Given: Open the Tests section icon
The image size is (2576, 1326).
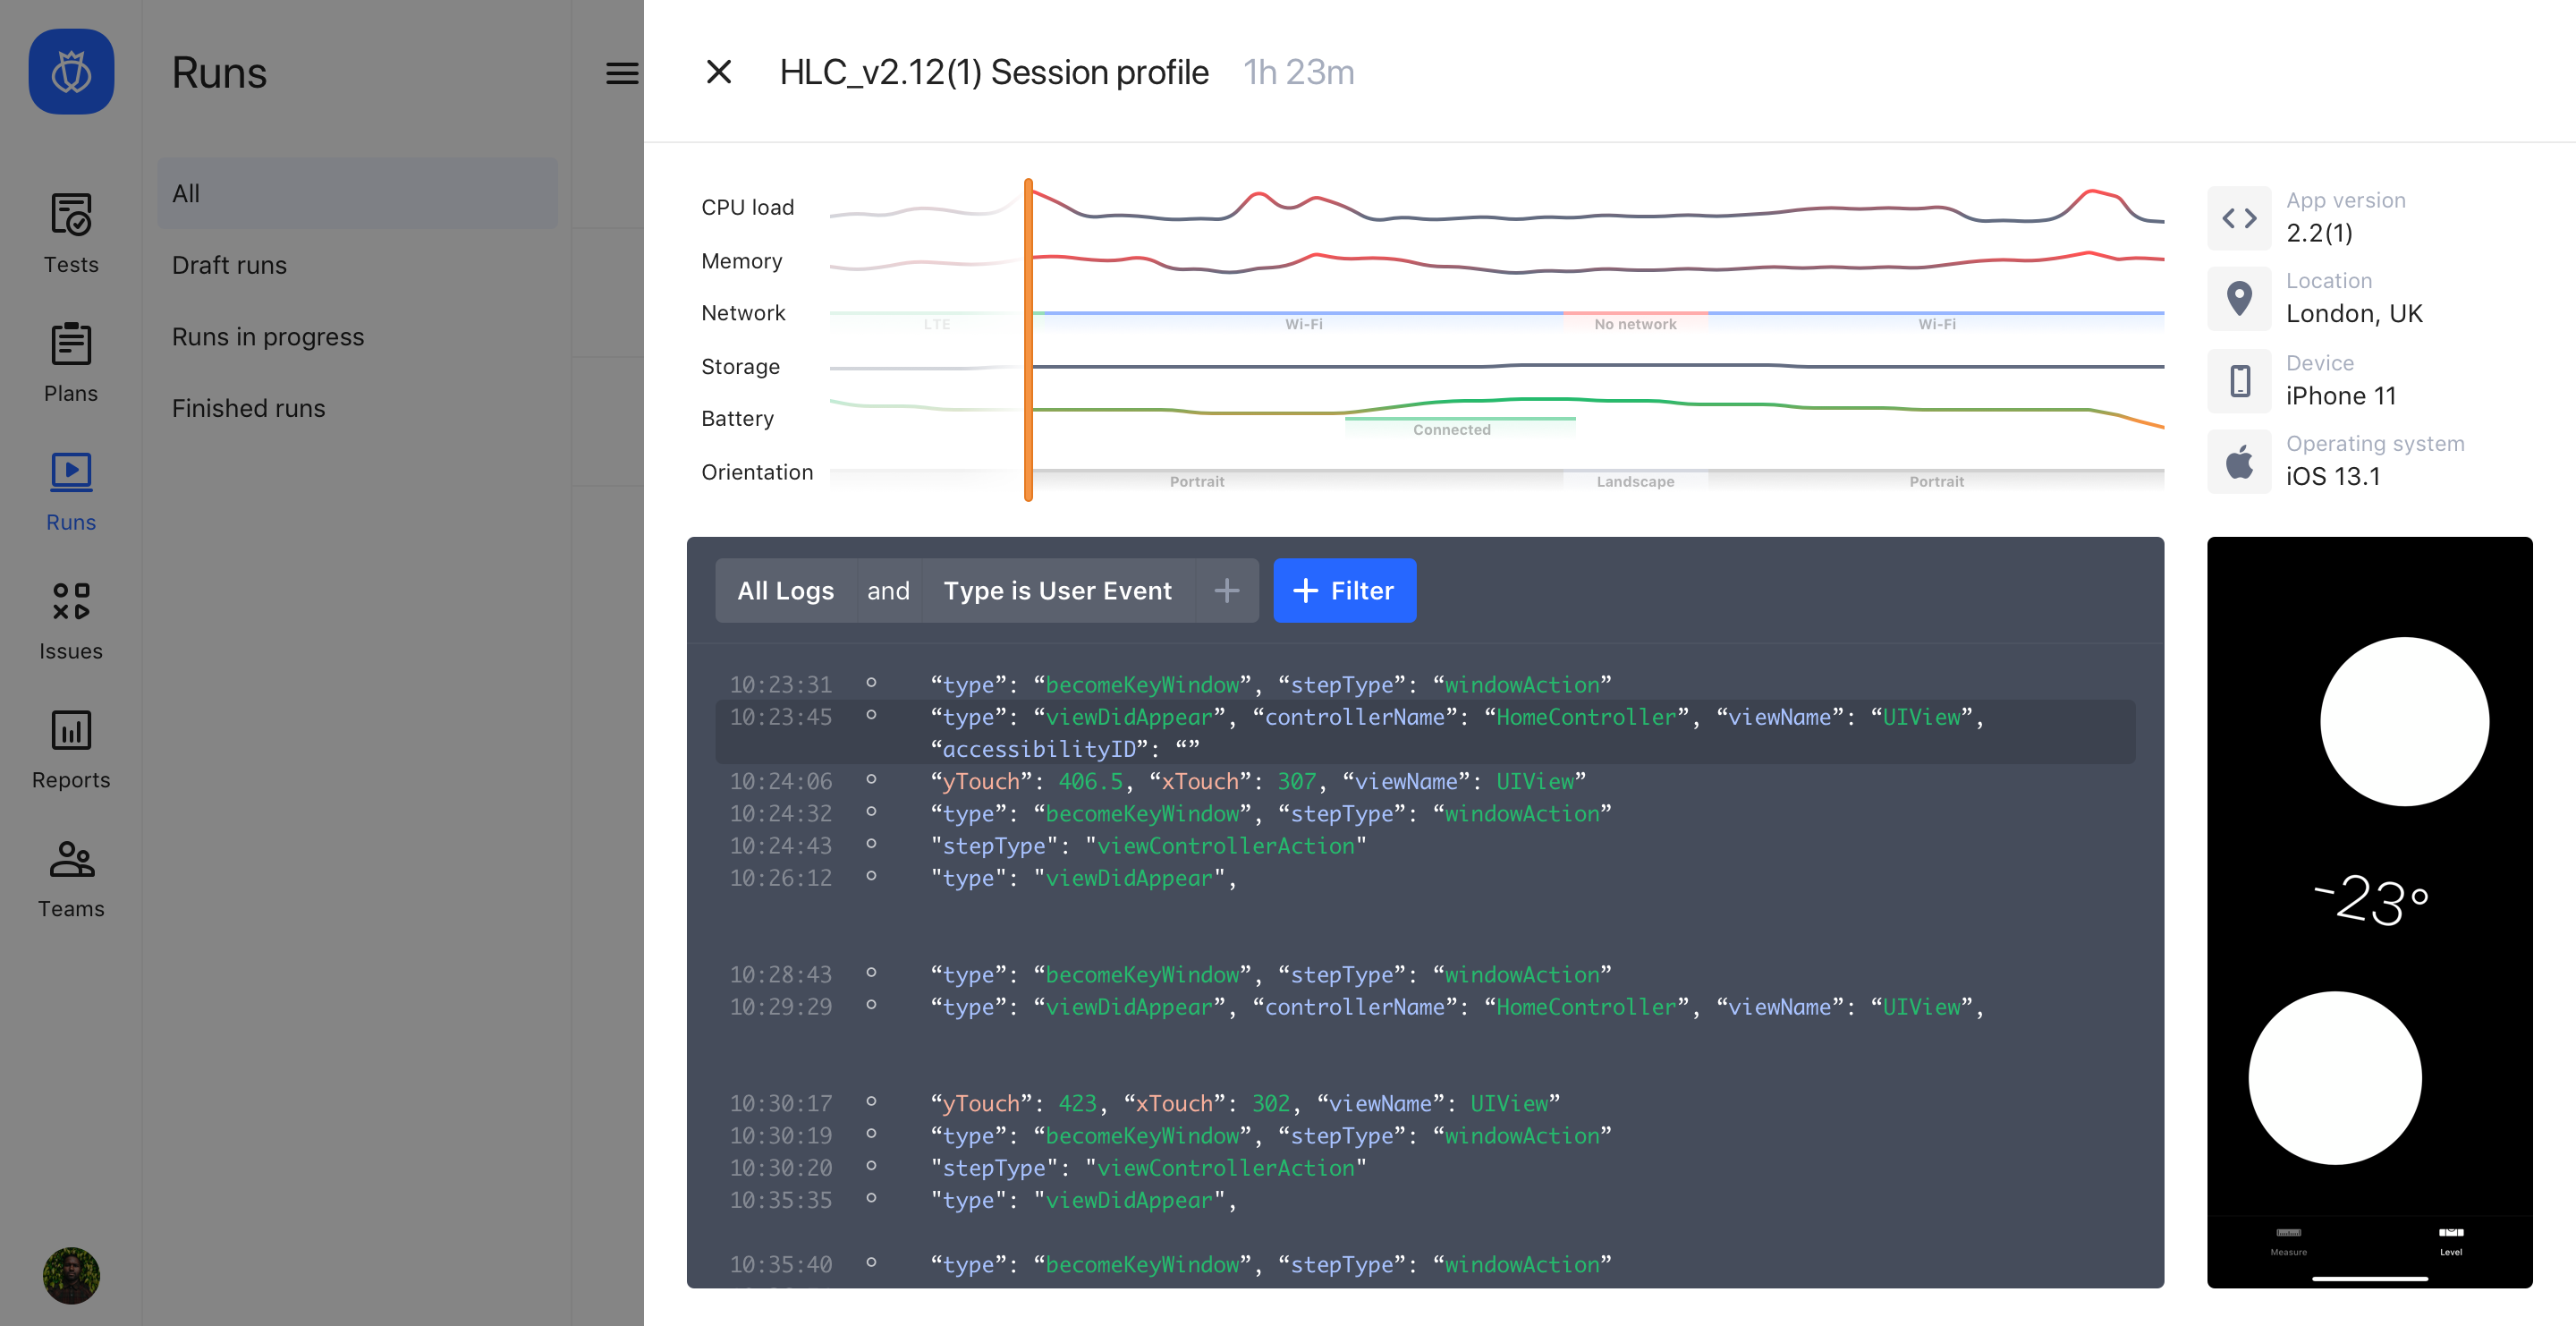Looking at the screenshot, I should pyautogui.click(x=71, y=215).
